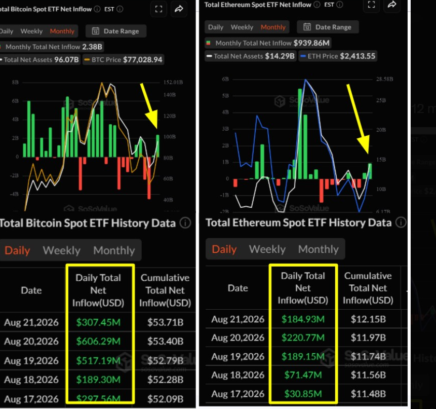Click Bitcoin cumulative value $53.40B
The width and height of the screenshot is (436, 409).
click(165, 341)
